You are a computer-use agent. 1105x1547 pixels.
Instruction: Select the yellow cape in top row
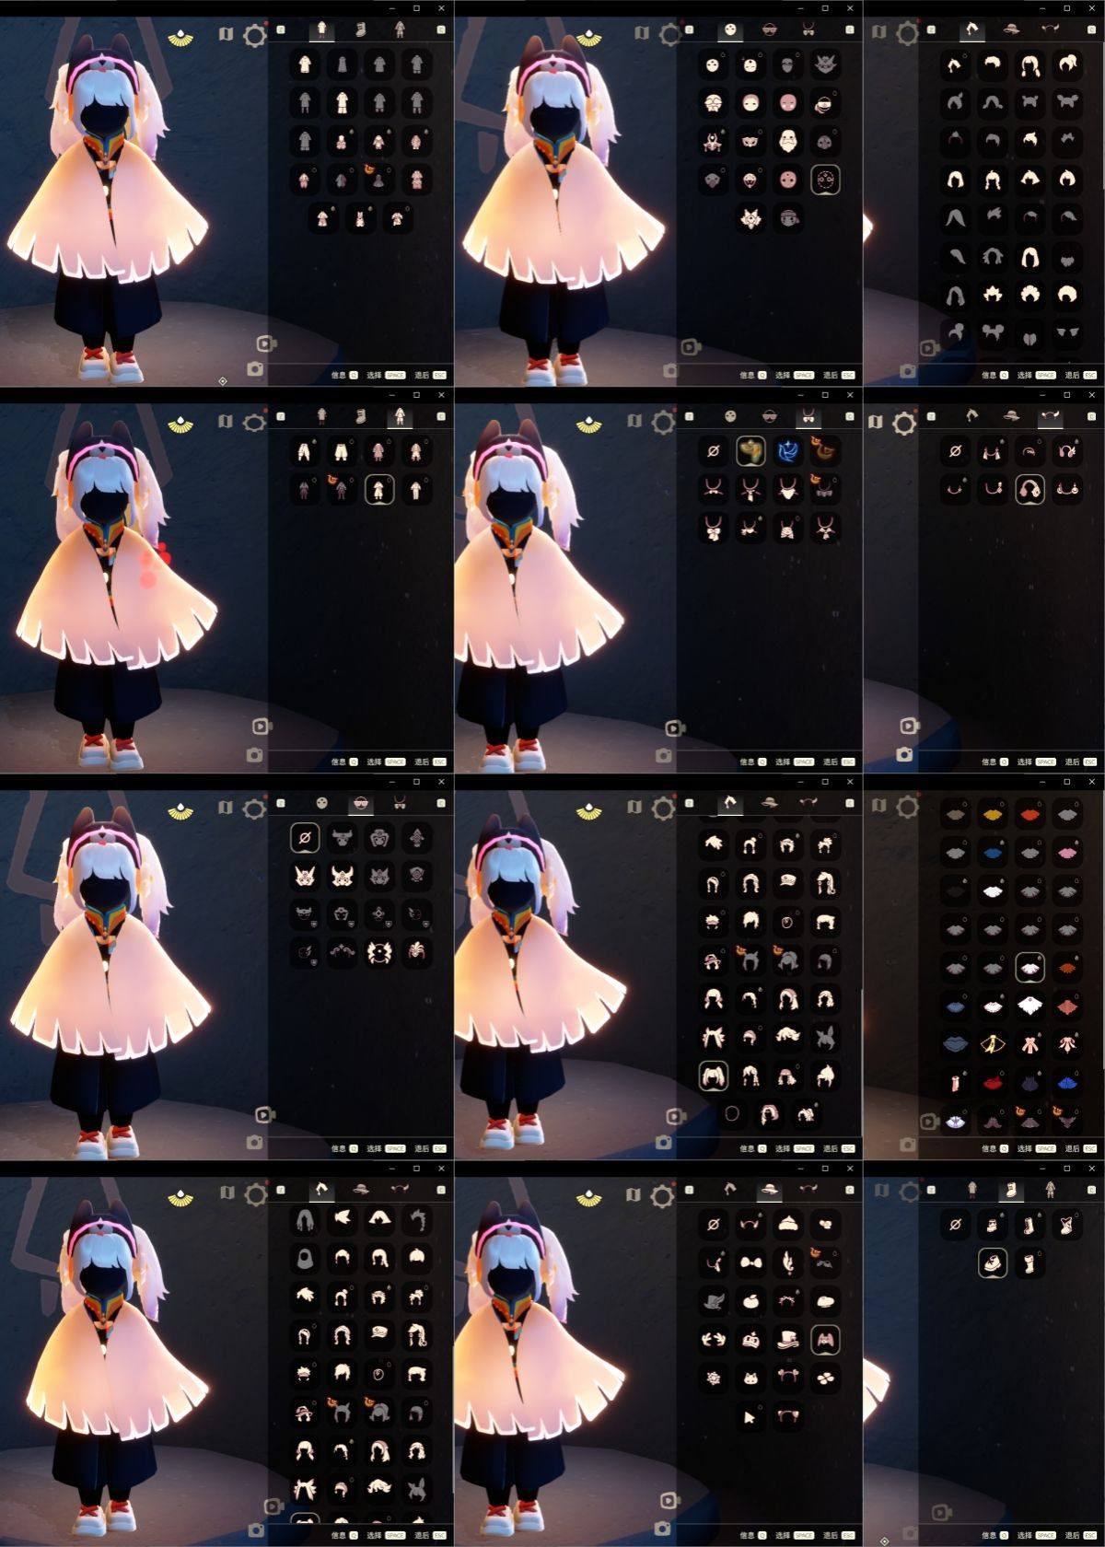[x=992, y=814]
